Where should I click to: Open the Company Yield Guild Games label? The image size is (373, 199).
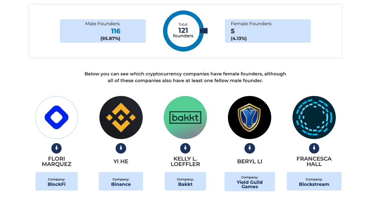pyautogui.click(x=250, y=182)
